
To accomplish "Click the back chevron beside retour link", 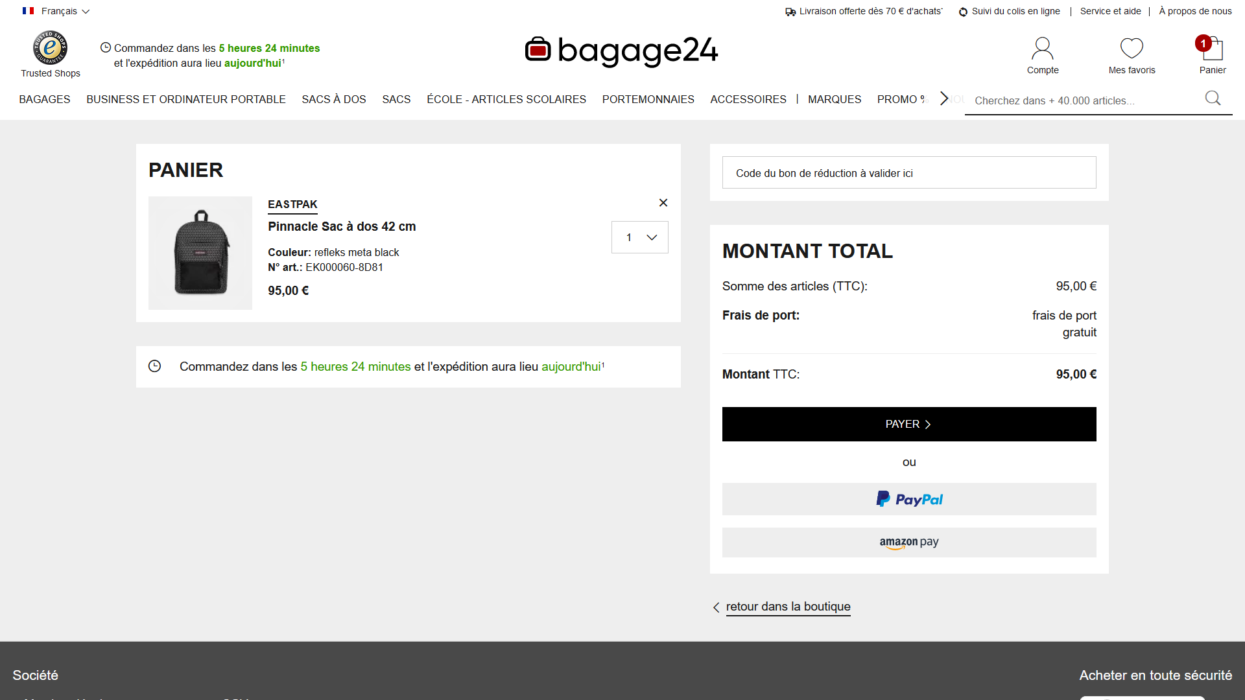I will (717, 607).
